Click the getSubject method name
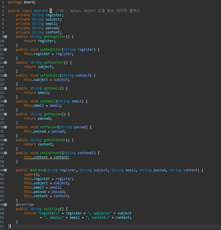221x230 pixels. click(54, 63)
